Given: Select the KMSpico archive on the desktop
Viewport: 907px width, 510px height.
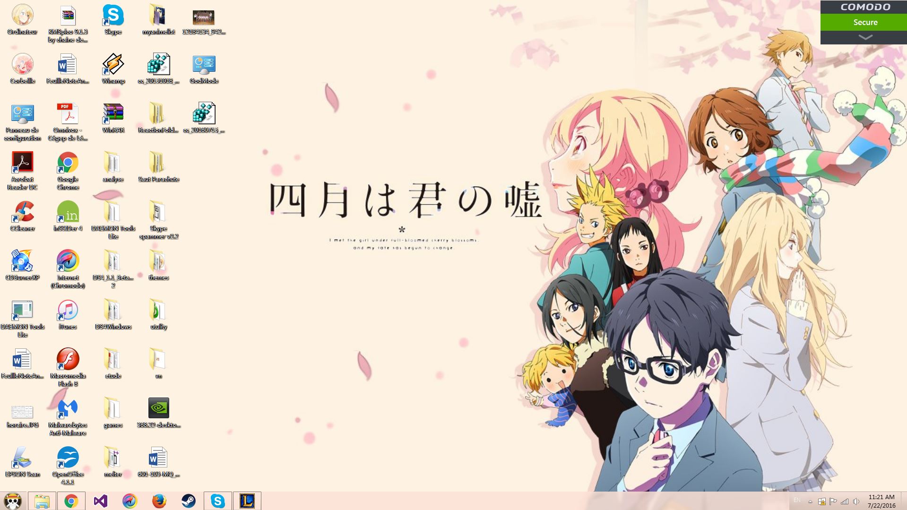Looking at the screenshot, I should [x=68, y=24].
